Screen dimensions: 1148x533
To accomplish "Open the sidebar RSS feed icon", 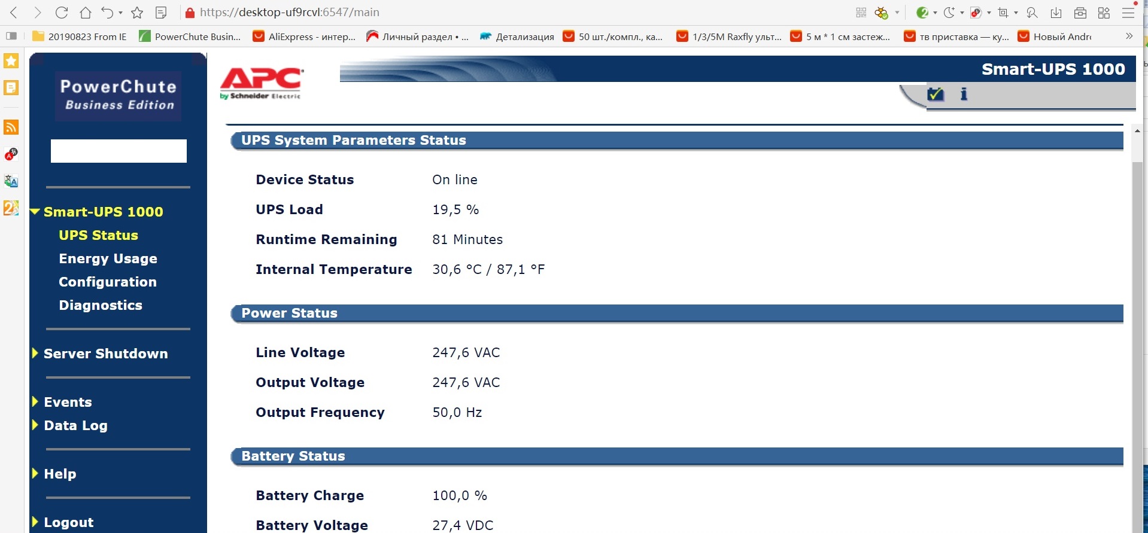I will point(11,127).
